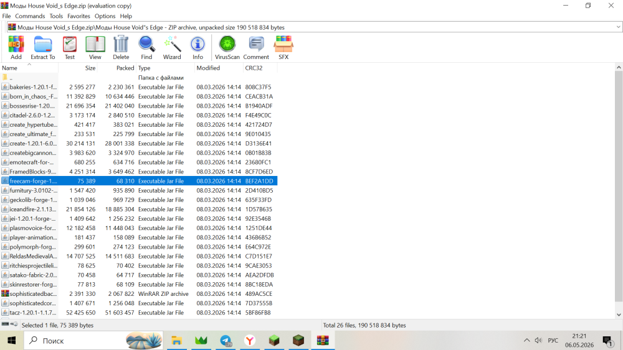The height and width of the screenshot is (350, 623).
Task: Open the Help menu
Action: click(126, 16)
